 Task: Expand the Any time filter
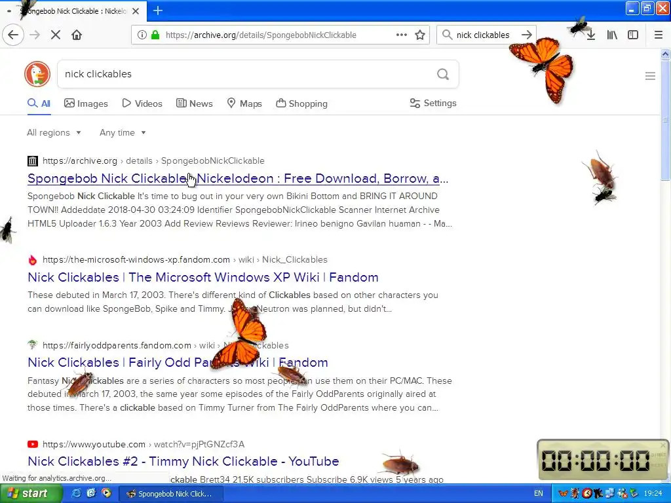tap(123, 132)
